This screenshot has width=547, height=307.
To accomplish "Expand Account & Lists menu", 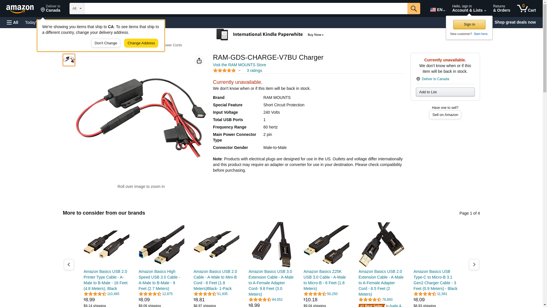I will pyautogui.click(x=469, y=9).
